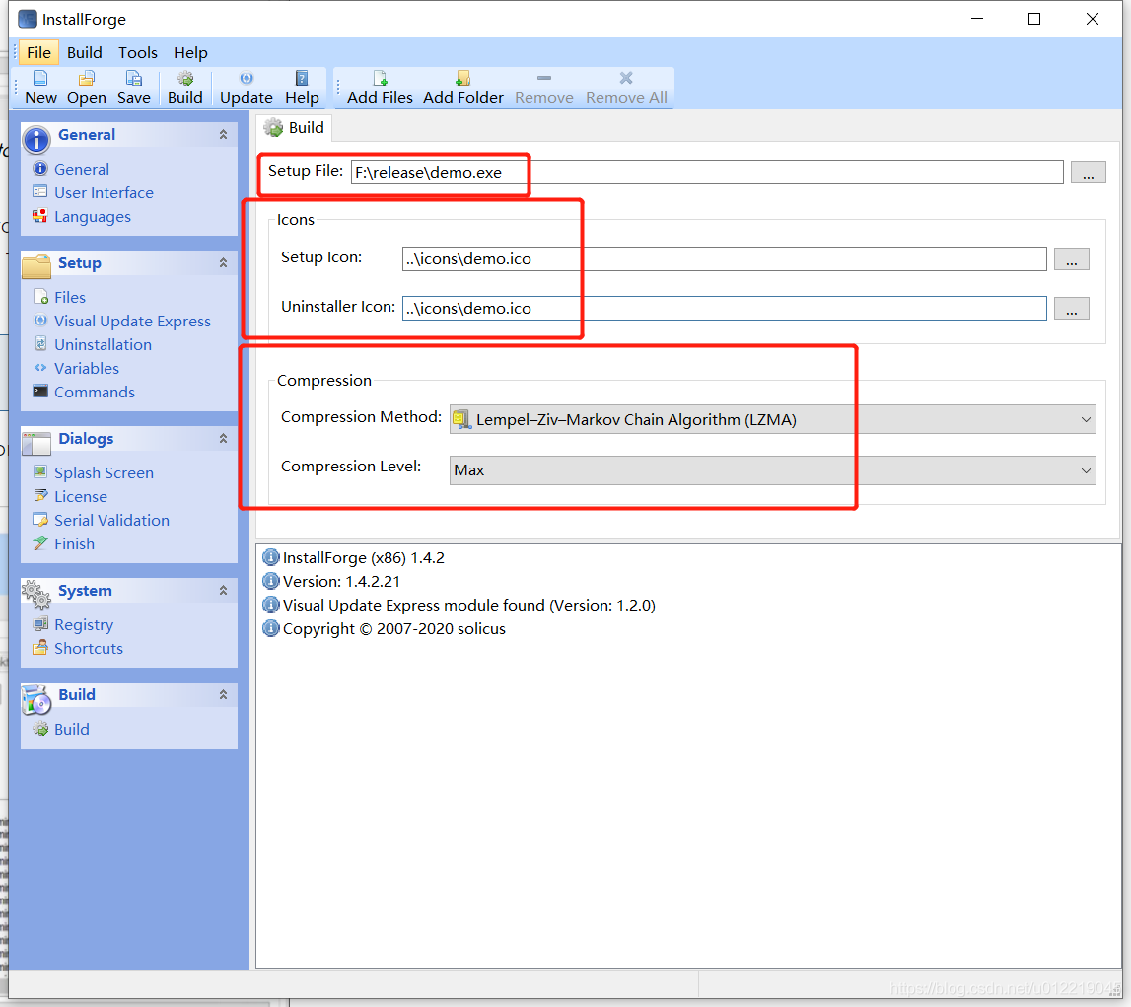Open the Visual Update Express page link

point(133,321)
